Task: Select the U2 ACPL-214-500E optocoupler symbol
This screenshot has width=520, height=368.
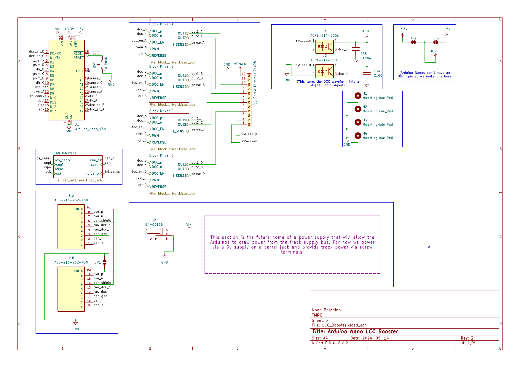Action: point(325,71)
